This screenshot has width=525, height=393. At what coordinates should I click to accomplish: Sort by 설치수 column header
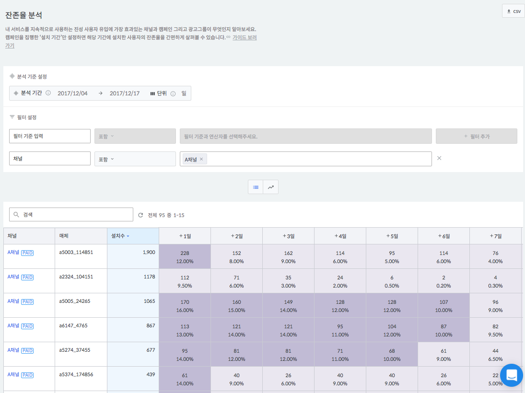[x=133, y=236]
